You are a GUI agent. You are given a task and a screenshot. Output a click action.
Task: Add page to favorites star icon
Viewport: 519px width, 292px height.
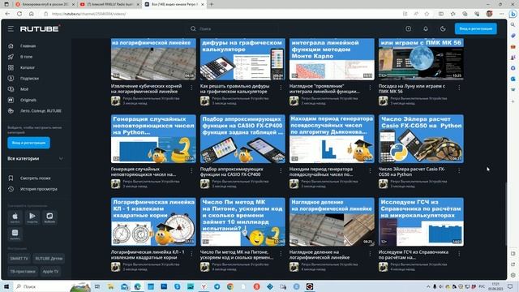(427, 14)
